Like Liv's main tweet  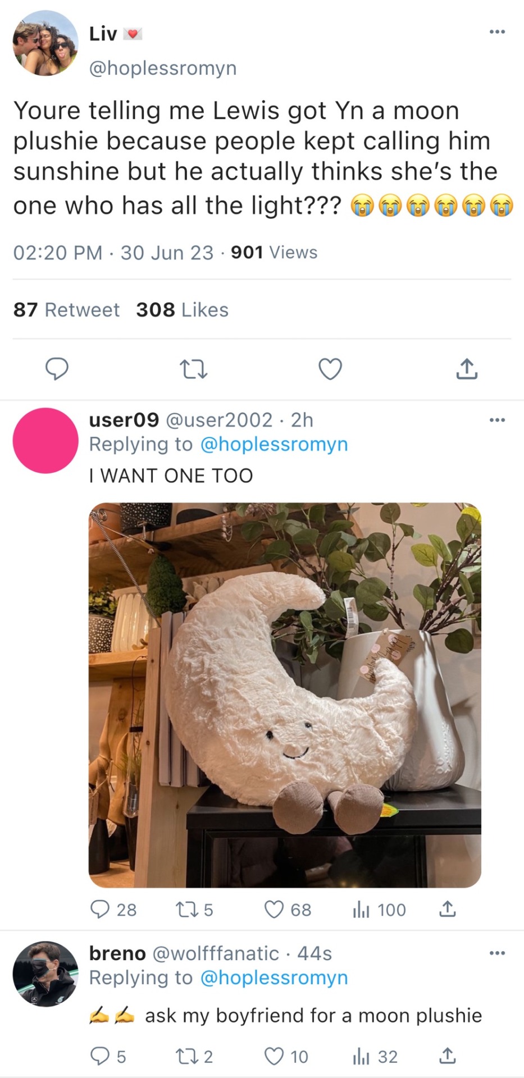click(x=330, y=369)
